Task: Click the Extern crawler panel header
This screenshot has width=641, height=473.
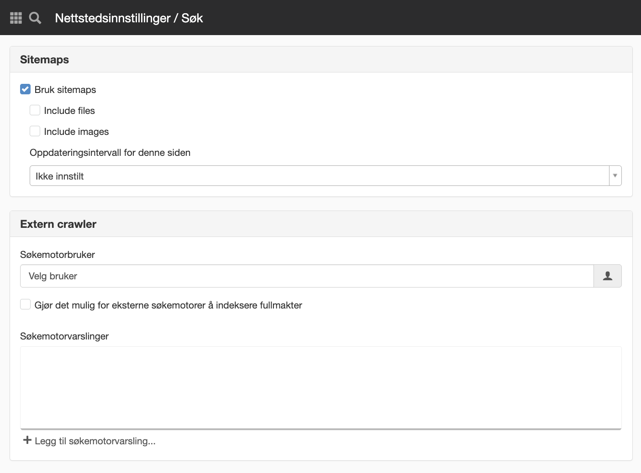Action: (x=321, y=224)
